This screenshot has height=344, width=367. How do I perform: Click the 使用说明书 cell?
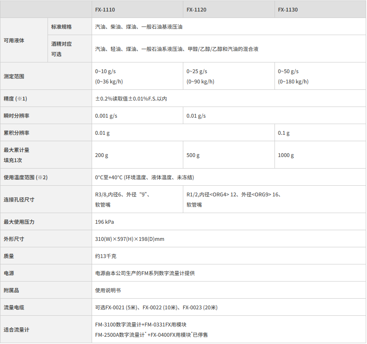tap(229, 290)
